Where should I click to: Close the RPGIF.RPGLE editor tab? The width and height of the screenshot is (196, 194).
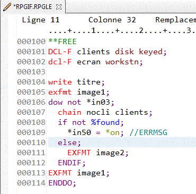pyautogui.click(x=59, y=7)
